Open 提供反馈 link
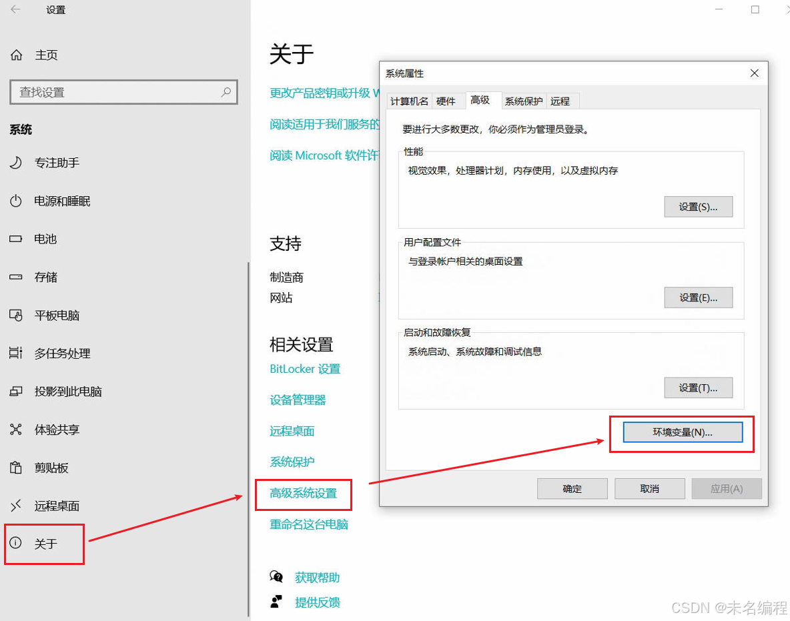Screen dimensions: 790x621 pos(318,602)
